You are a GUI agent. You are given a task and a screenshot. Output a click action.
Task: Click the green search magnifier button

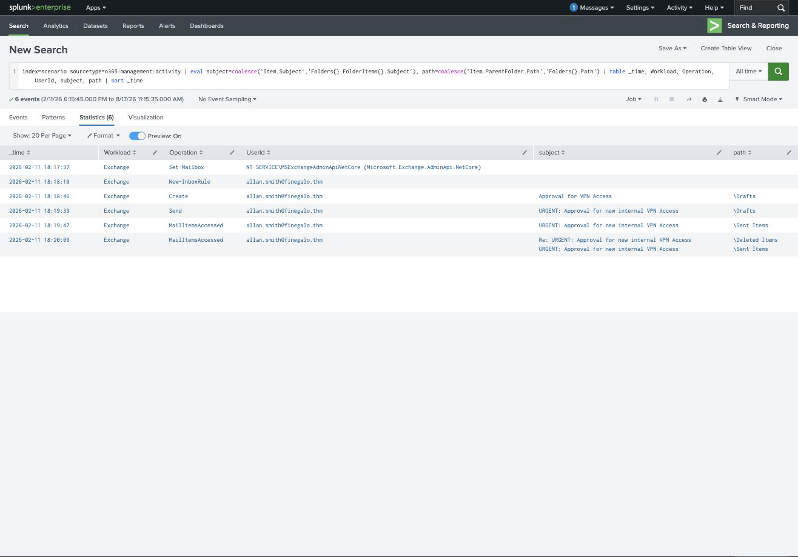778,72
